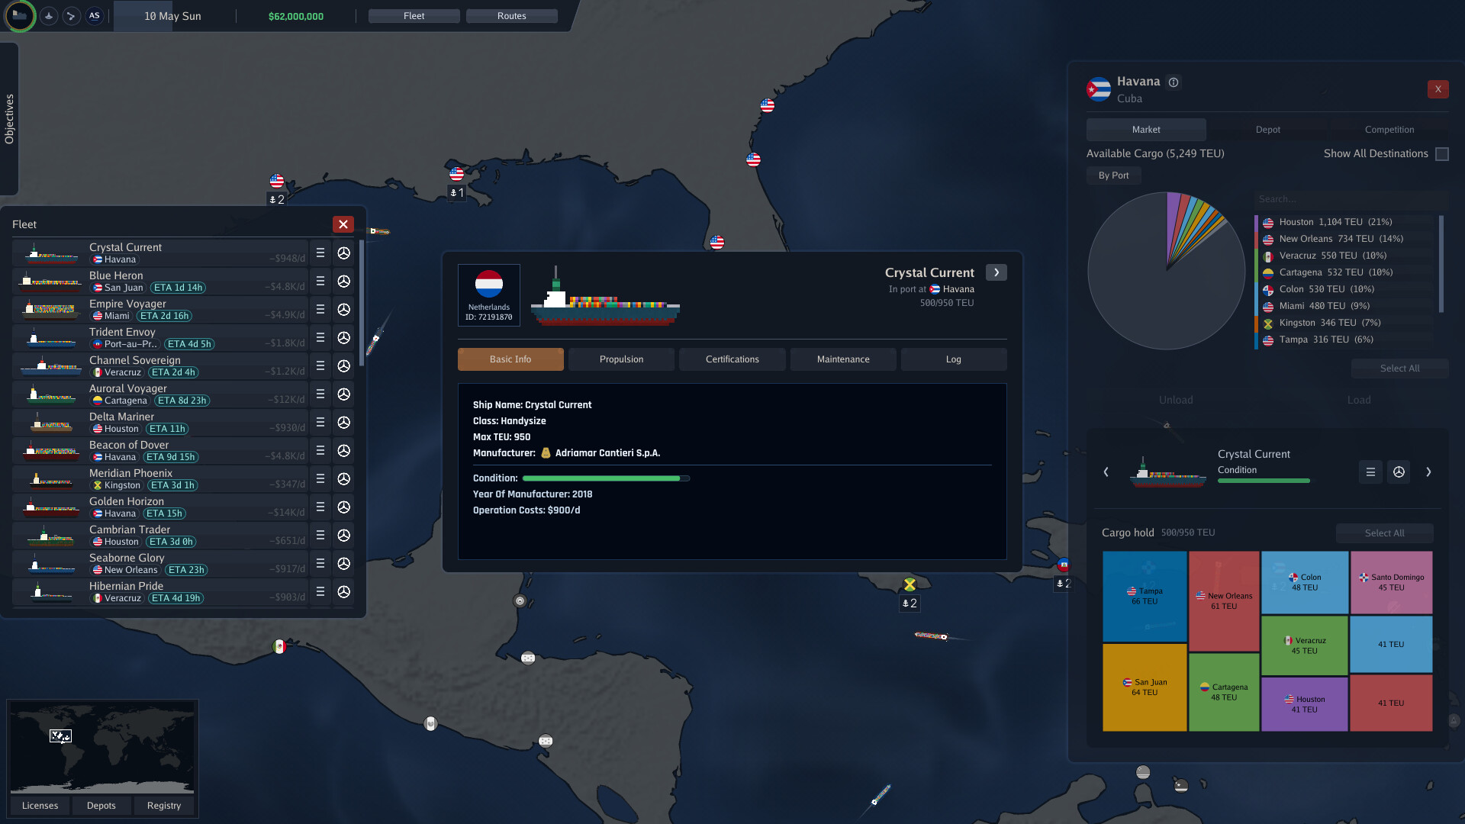1465x824 pixels.
Task: Select Veracruz 550 TEU in cargo list
Action: 1344,256
